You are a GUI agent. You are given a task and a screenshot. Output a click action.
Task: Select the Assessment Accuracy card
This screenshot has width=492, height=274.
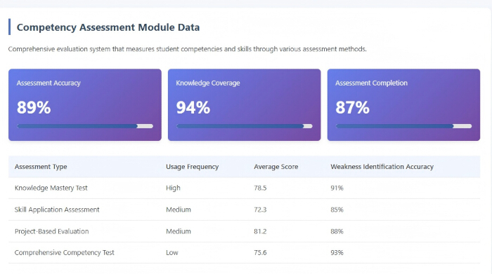pyautogui.click(x=85, y=105)
